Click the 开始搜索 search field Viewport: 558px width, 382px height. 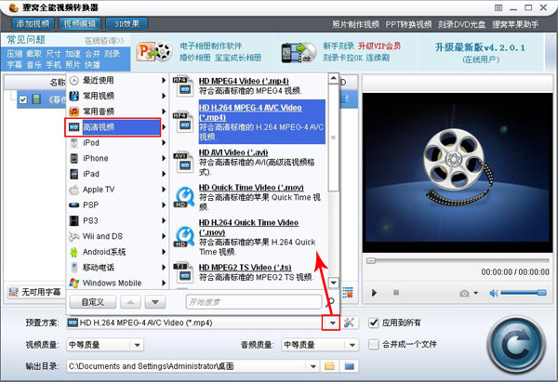tap(254, 302)
